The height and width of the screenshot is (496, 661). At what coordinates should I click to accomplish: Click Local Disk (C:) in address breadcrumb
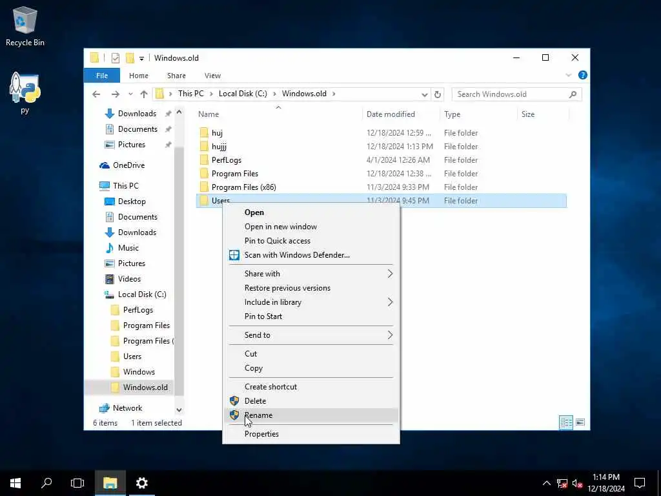tap(243, 94)
